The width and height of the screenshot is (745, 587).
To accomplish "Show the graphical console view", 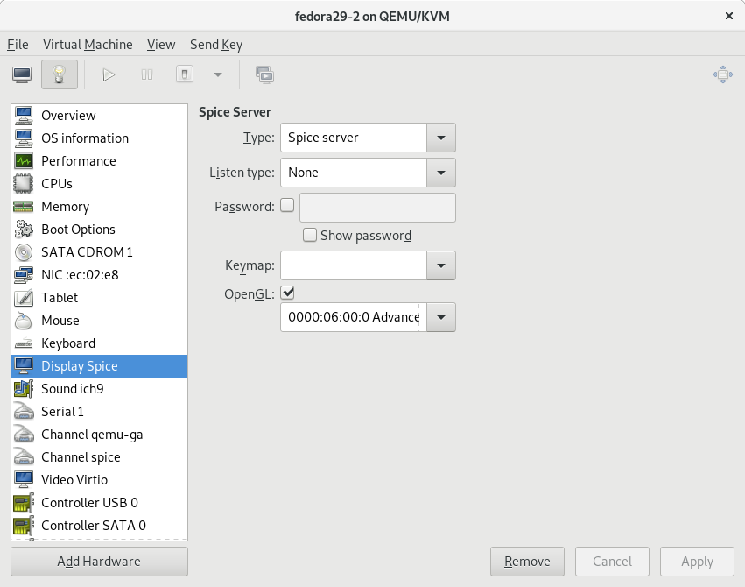I will (x=23, y=74).
